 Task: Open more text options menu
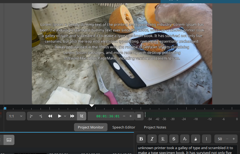207,139
